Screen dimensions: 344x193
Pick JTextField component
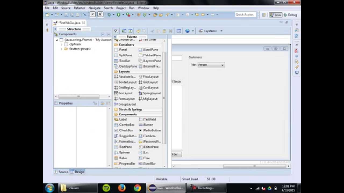pos(147,119)
